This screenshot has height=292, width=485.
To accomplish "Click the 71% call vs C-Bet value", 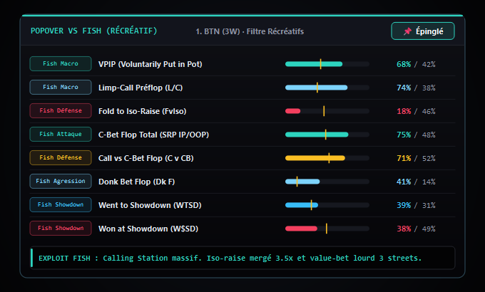I will (x=404, y=158).
